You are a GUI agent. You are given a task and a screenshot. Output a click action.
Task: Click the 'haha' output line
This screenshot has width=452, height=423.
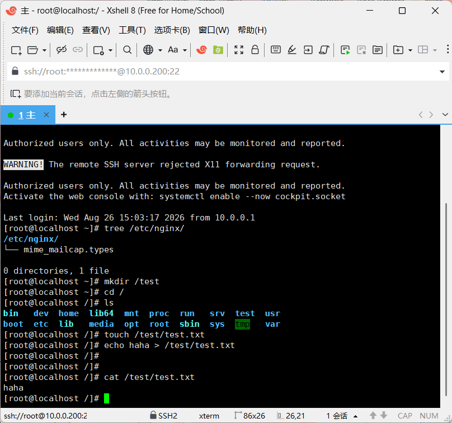click(x=13, y=388)
